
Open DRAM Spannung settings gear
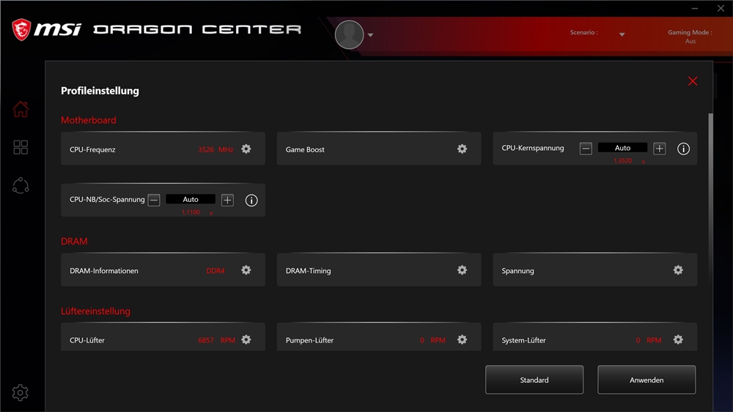678,270
